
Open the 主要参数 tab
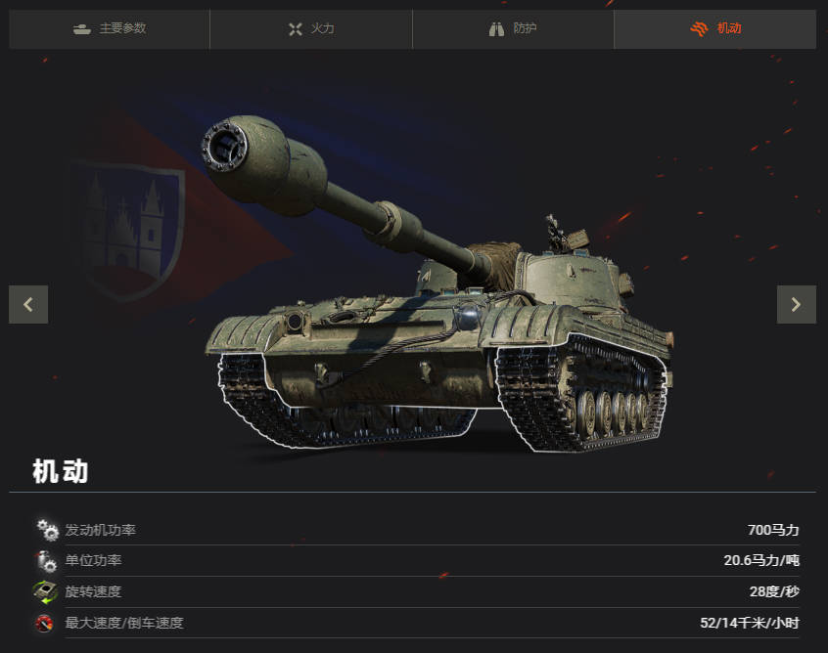[110, 29]
